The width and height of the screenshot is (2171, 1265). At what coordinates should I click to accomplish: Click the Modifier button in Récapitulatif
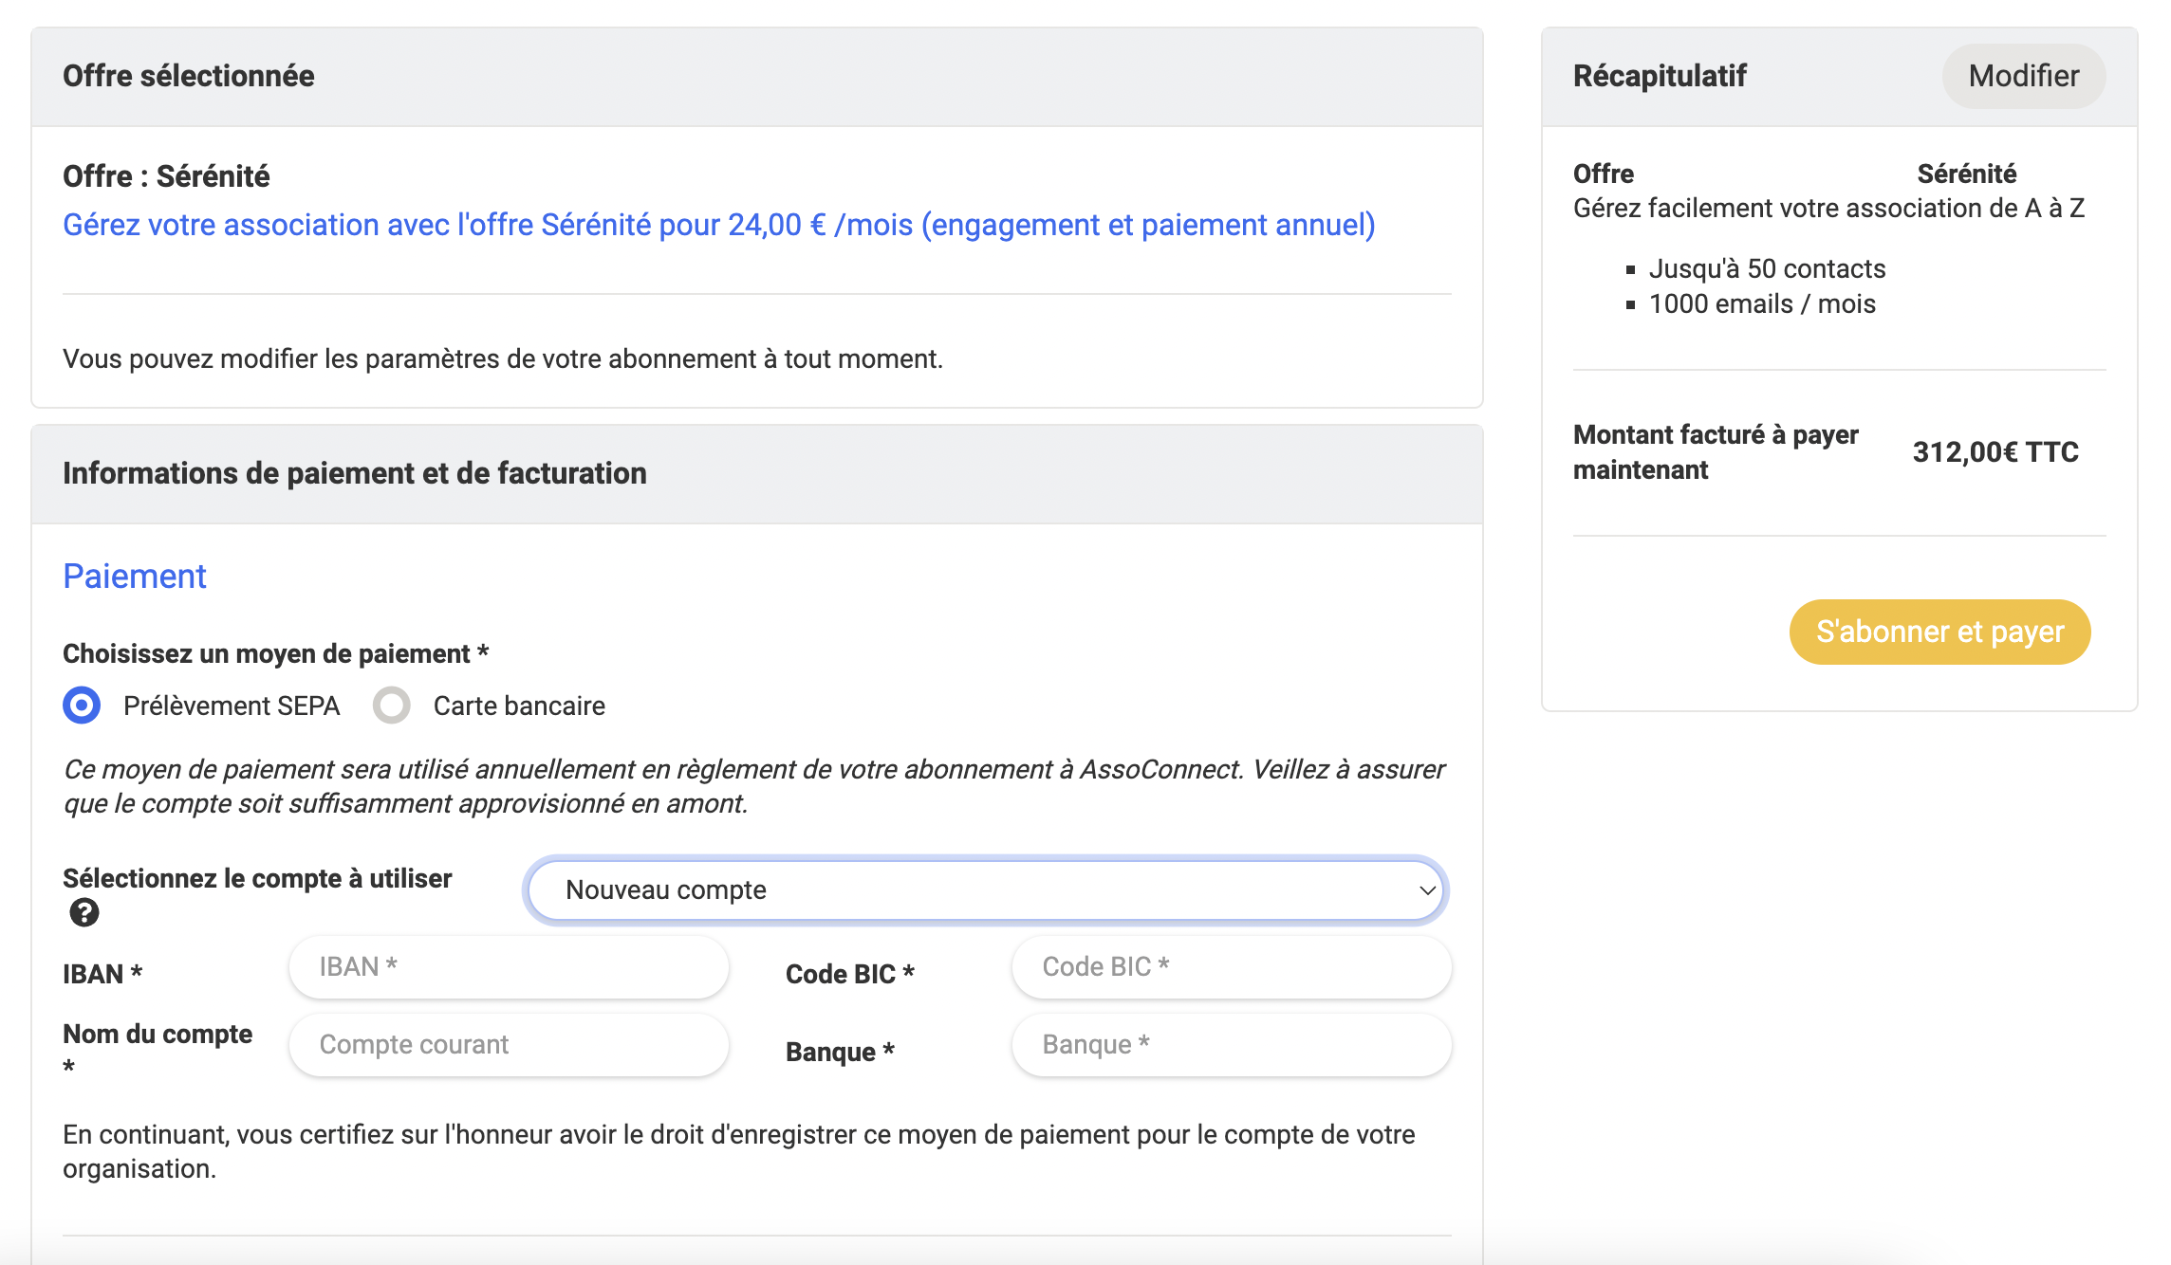[2023, 76]
